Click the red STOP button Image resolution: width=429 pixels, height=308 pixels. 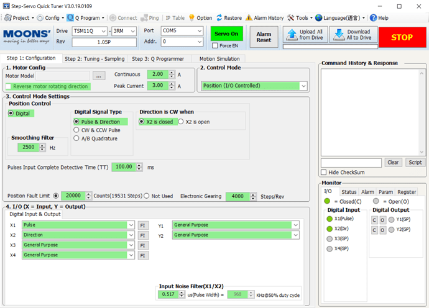click(x=402, y=37)
